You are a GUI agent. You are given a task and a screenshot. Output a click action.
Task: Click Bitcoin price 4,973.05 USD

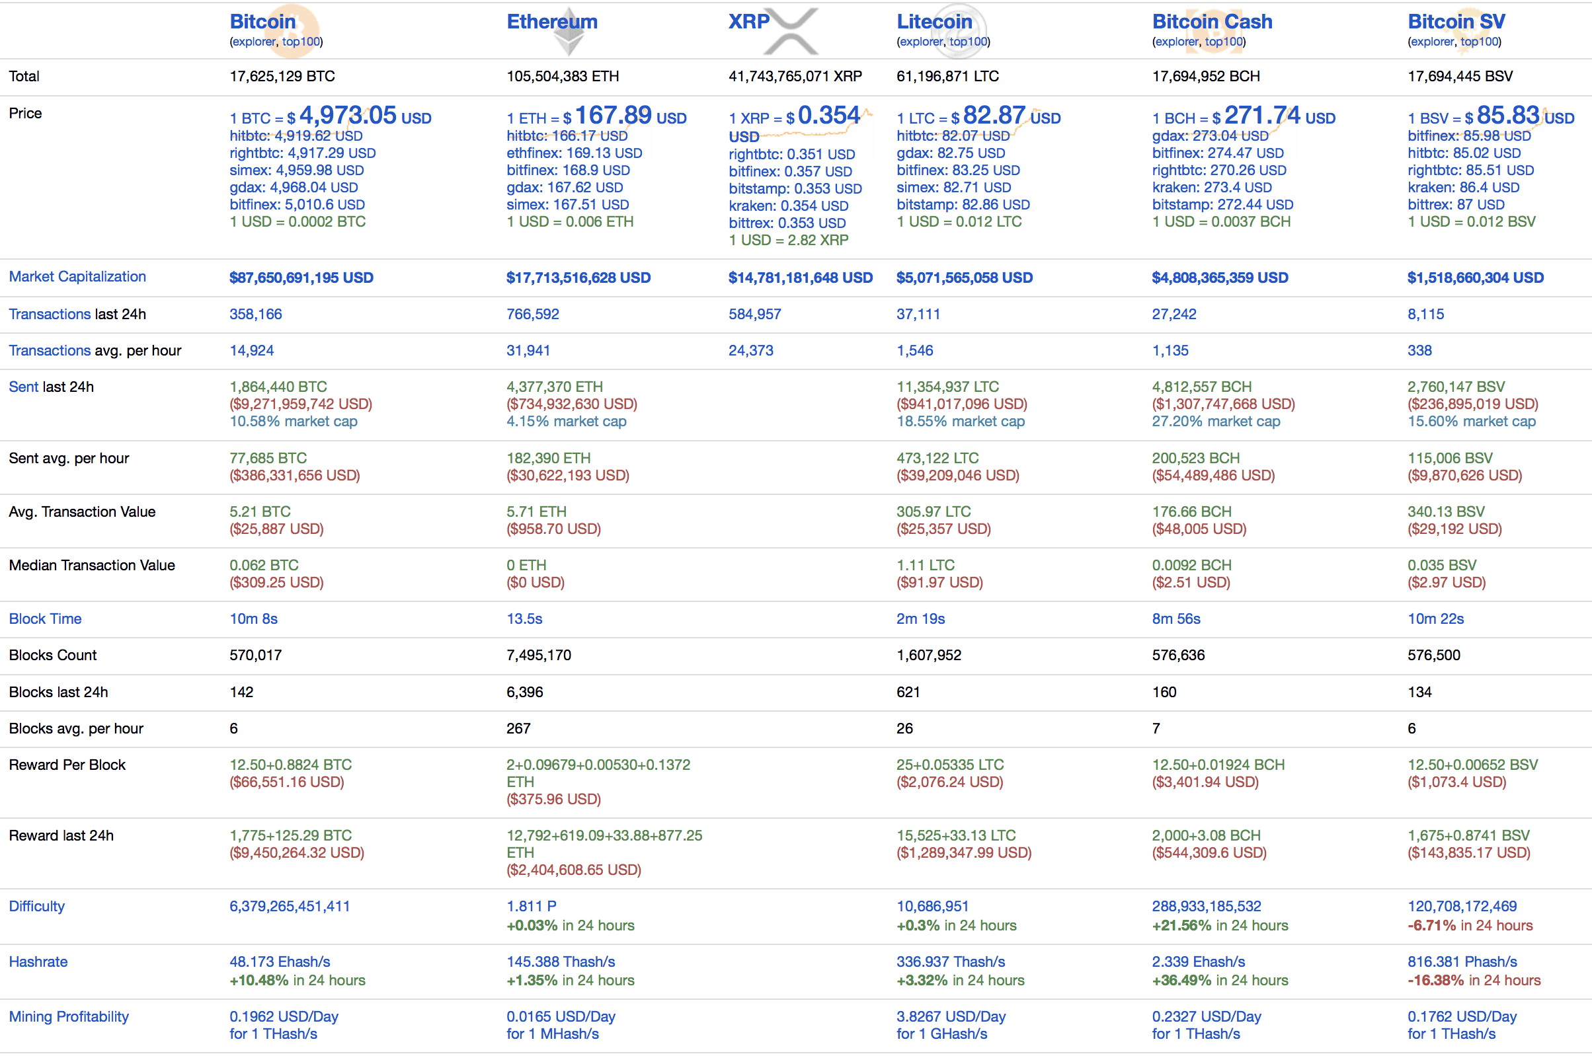tap(330, 116)
